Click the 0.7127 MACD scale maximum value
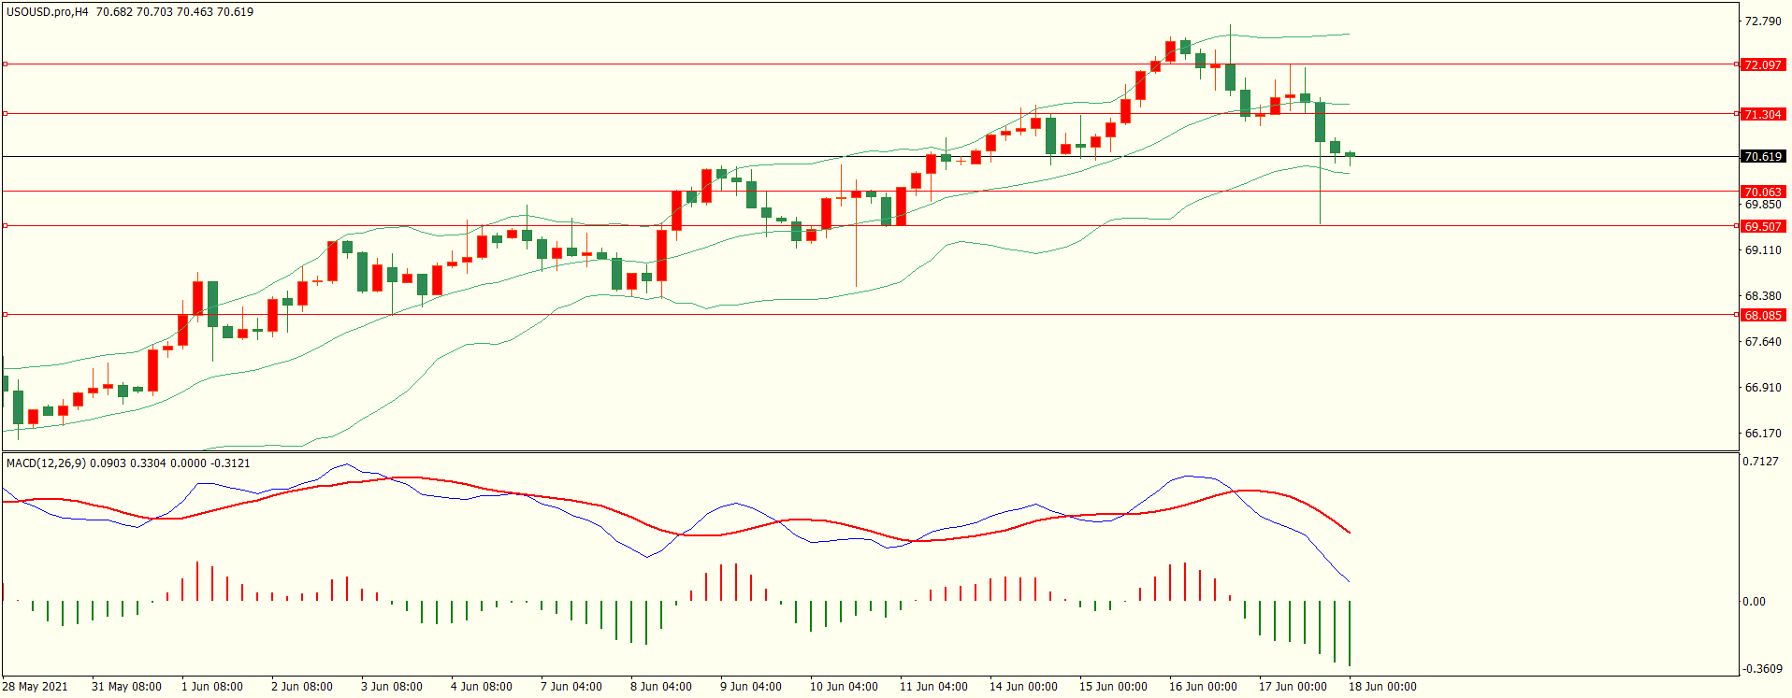 coord(1762,462)
